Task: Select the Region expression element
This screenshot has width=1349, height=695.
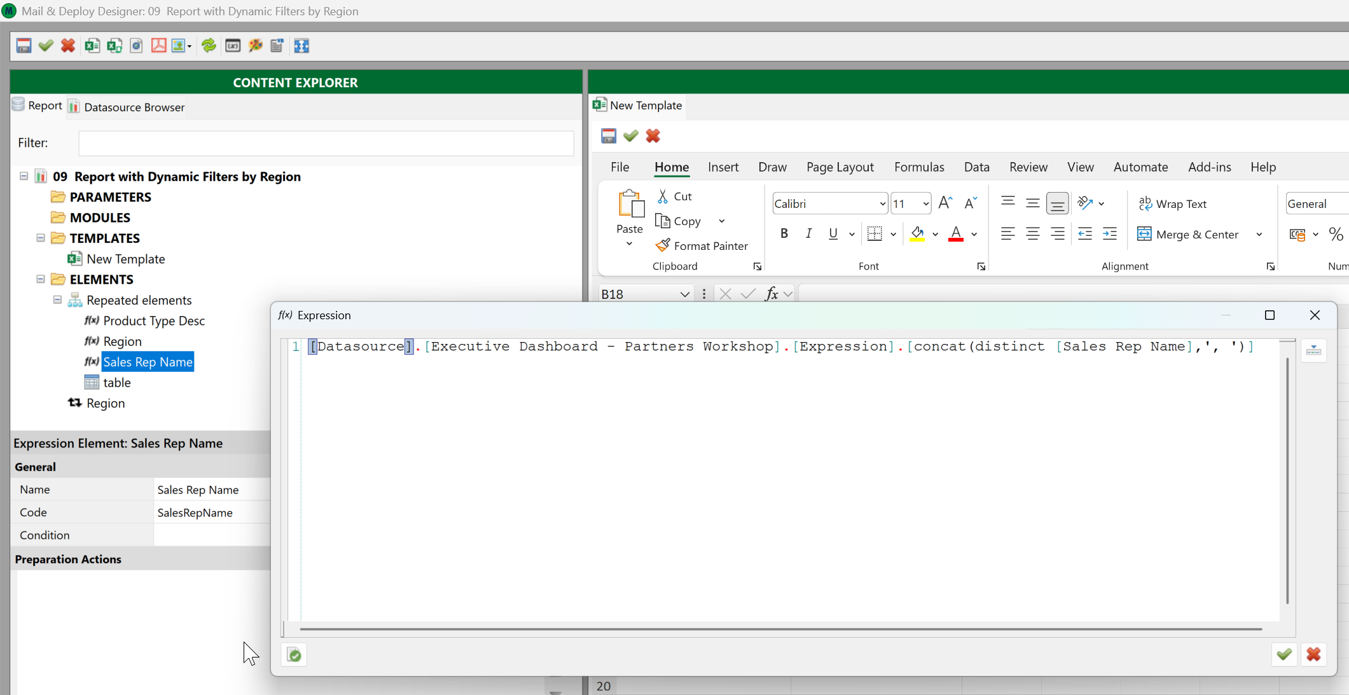Action: (122, 341)
